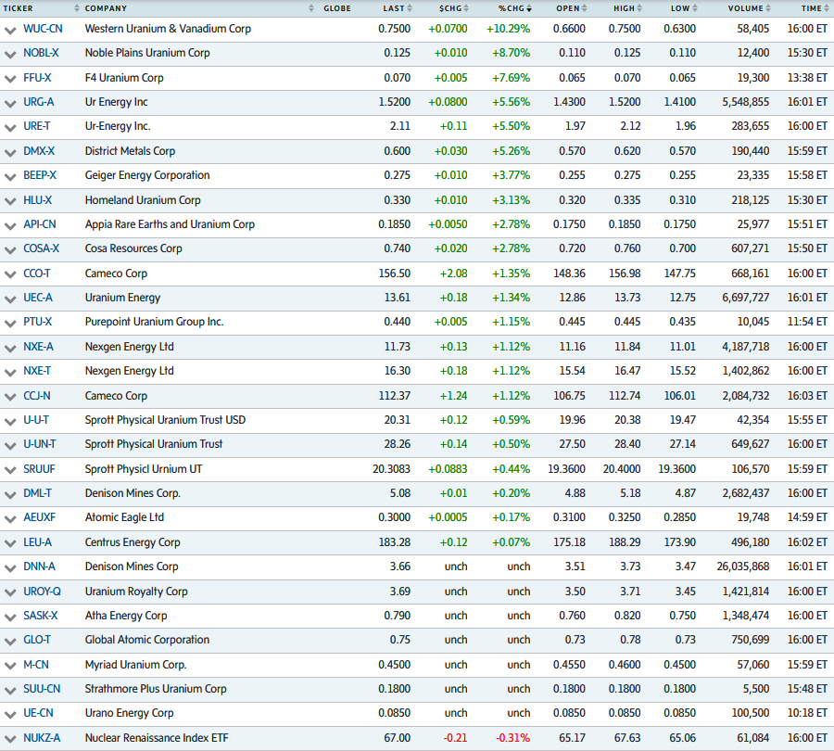Image resolution: width=834 pixels, height=751 pixels.
Task: Sort by the TIME column arrows
Action: [827, 8]
